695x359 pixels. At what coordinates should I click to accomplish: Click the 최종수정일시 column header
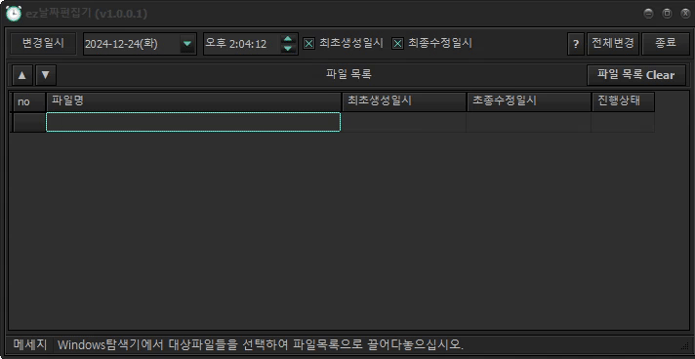529,101
